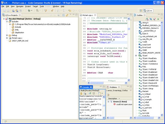
Task: Click editor horizontal scrollbar thumb
Action: (x=97, y=83)
